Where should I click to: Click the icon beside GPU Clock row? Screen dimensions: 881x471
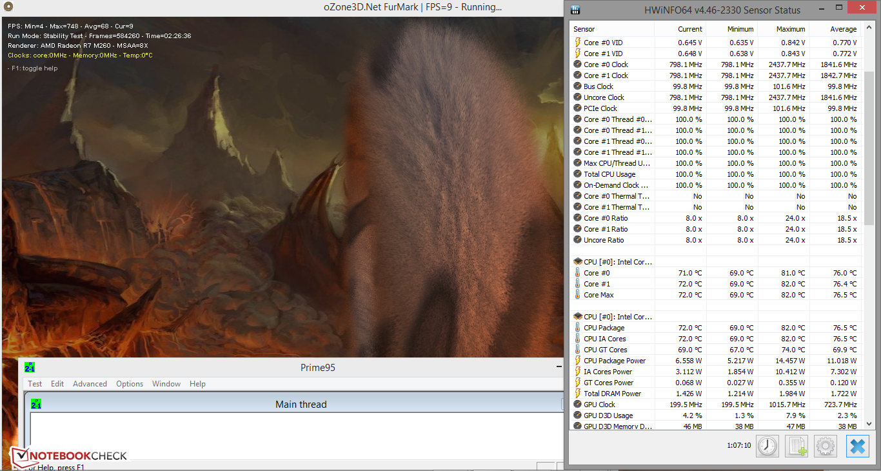[x=578, y=405]
